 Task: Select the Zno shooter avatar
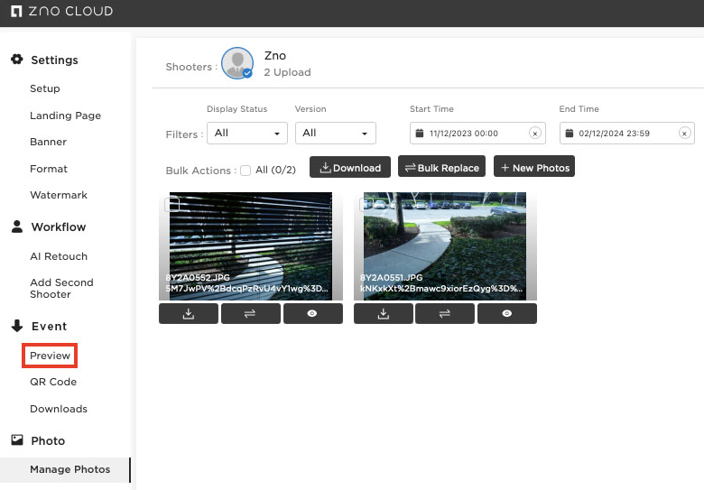pos(237,63)
